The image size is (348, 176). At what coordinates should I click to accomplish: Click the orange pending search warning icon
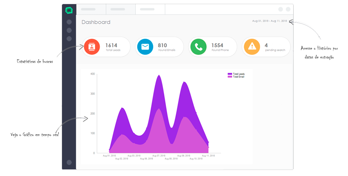coord(252,47)
